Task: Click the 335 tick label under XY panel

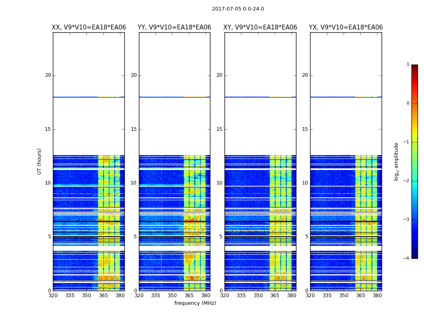Action: (241, 296)
